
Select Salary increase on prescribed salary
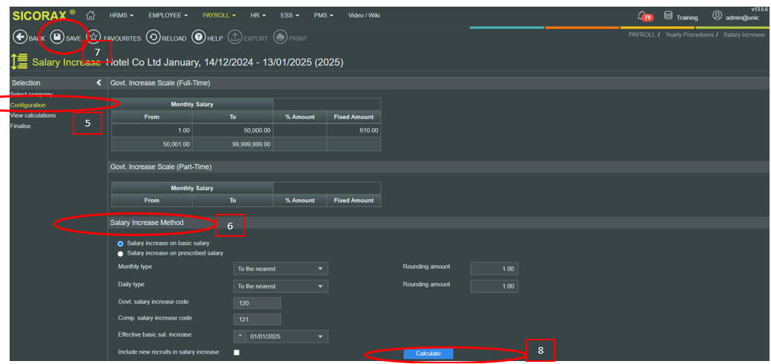point(121,253)
